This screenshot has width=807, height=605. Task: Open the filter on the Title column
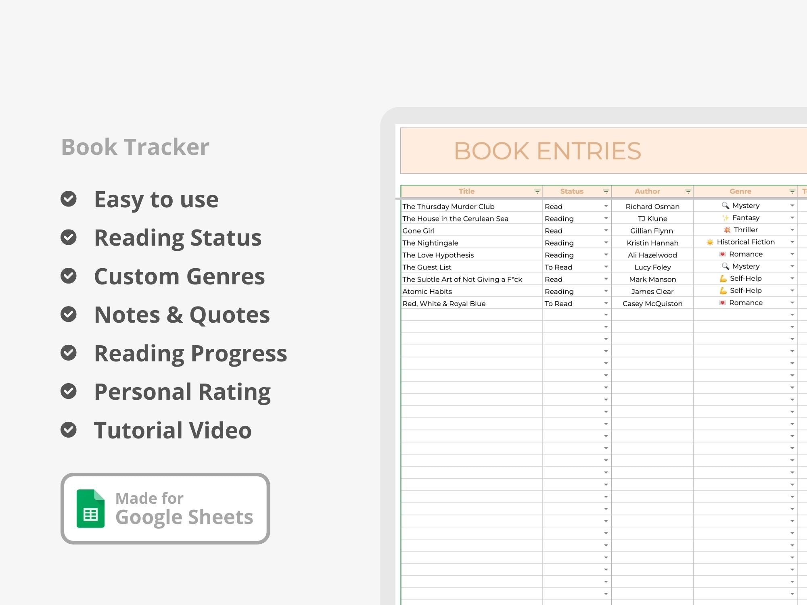(537, 191)
